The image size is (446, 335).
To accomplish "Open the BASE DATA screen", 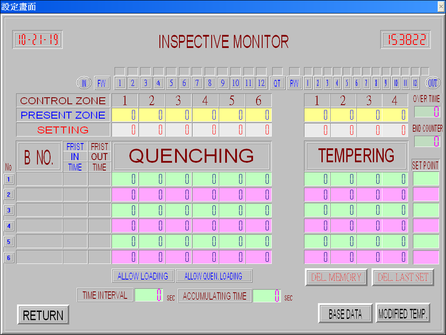I will tap(345, 313).
